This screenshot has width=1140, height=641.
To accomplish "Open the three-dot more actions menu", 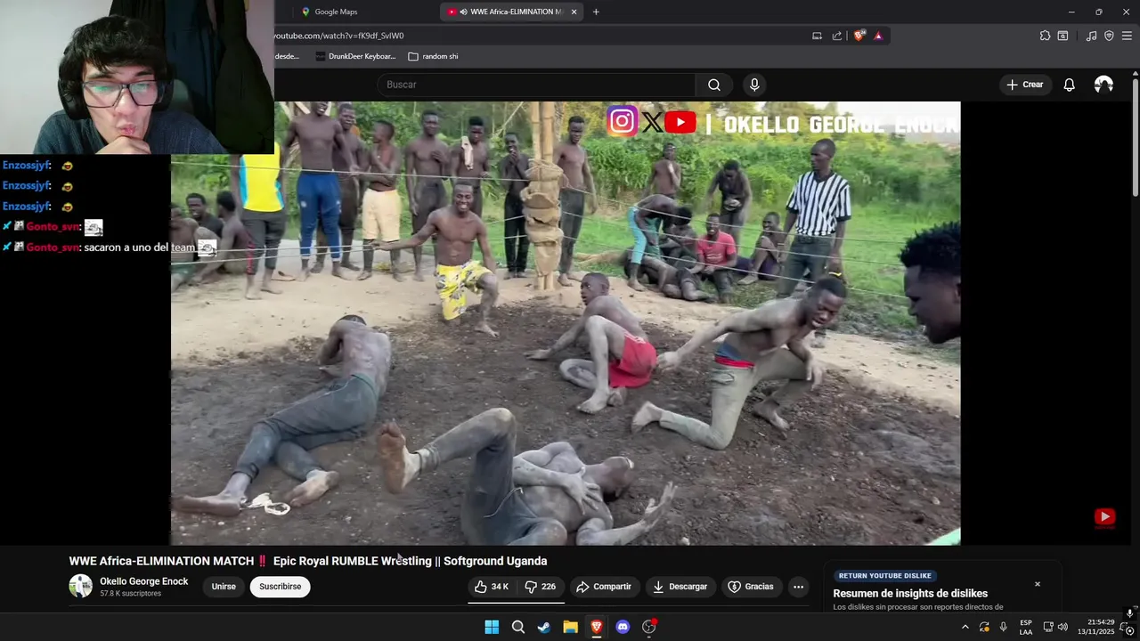I will click(x=798, y=587).
